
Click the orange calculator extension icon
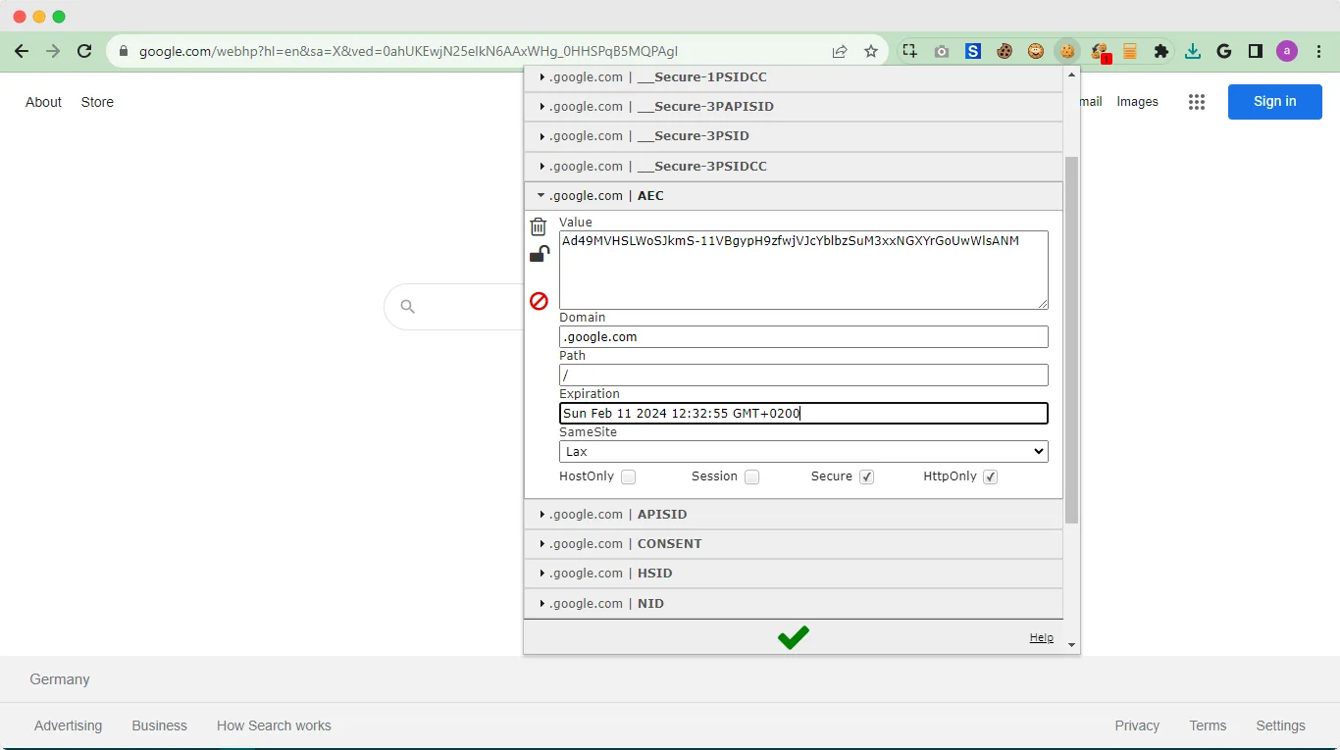point(1130,51)
